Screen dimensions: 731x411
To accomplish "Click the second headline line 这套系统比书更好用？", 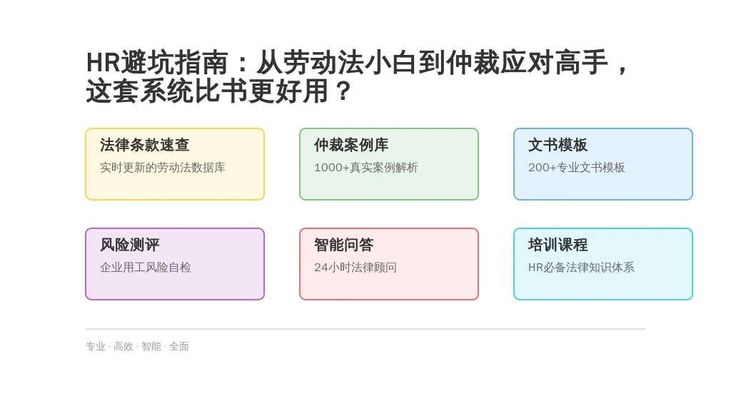I will (218, 91).
